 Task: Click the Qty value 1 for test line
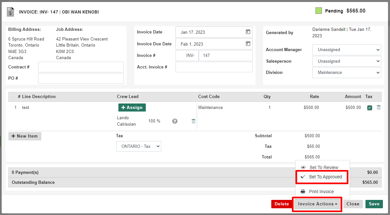tap(269, 108)
